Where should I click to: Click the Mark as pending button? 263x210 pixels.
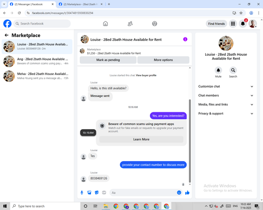coord(108,60)
